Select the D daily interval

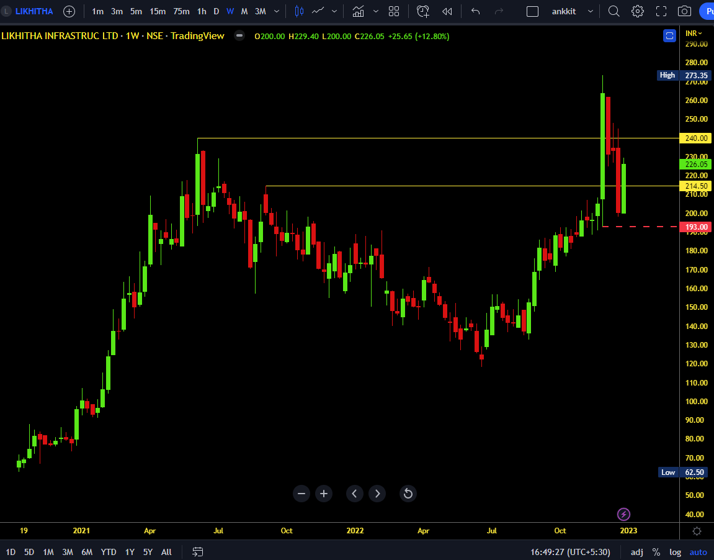216,11
